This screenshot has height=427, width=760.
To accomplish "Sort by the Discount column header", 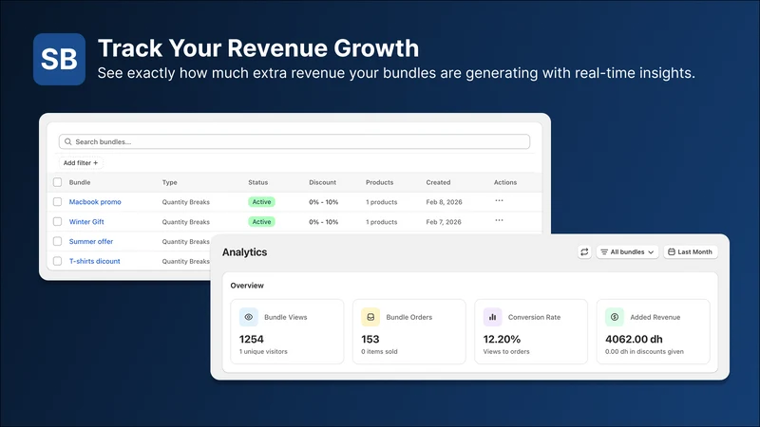I will coord(322,182).
